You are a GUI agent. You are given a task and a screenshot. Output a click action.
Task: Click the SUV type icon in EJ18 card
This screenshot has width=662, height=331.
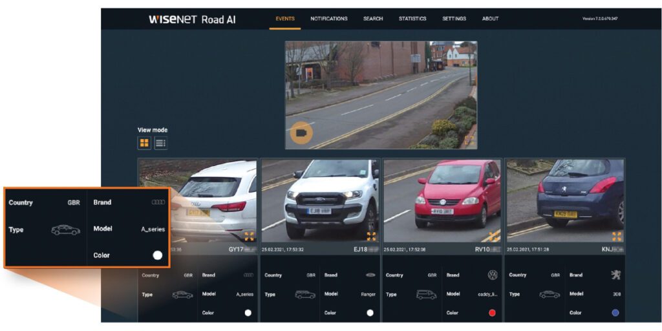[x=305, y=295]
